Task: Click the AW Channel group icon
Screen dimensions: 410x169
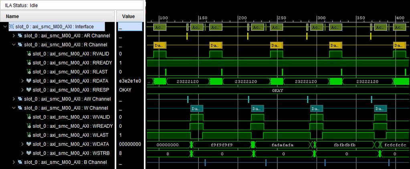Action: coord(20,99)
